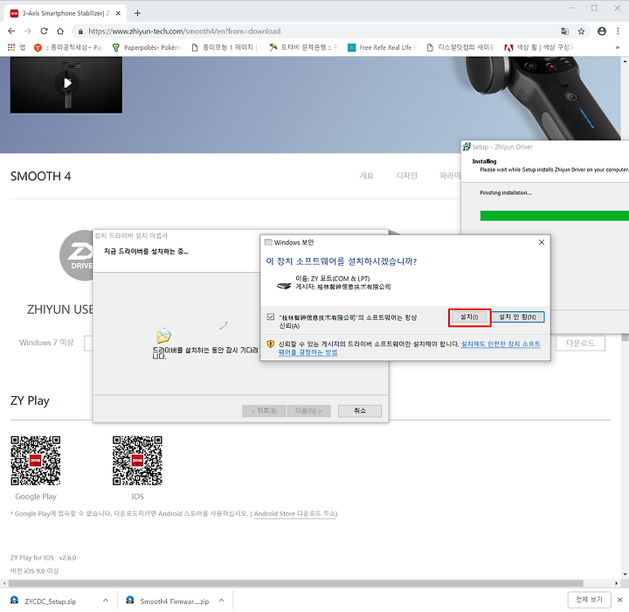Open the 개요 page tab
The height and width of the screenshot is (612, 629).
(x=367, y=176)
